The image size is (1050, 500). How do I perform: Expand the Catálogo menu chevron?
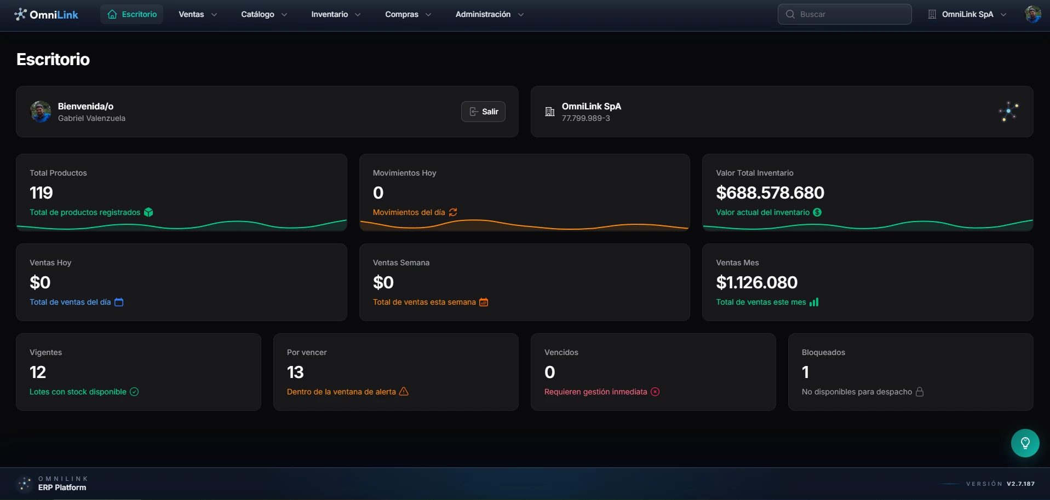pyautogui.click(x=284, y=15)
